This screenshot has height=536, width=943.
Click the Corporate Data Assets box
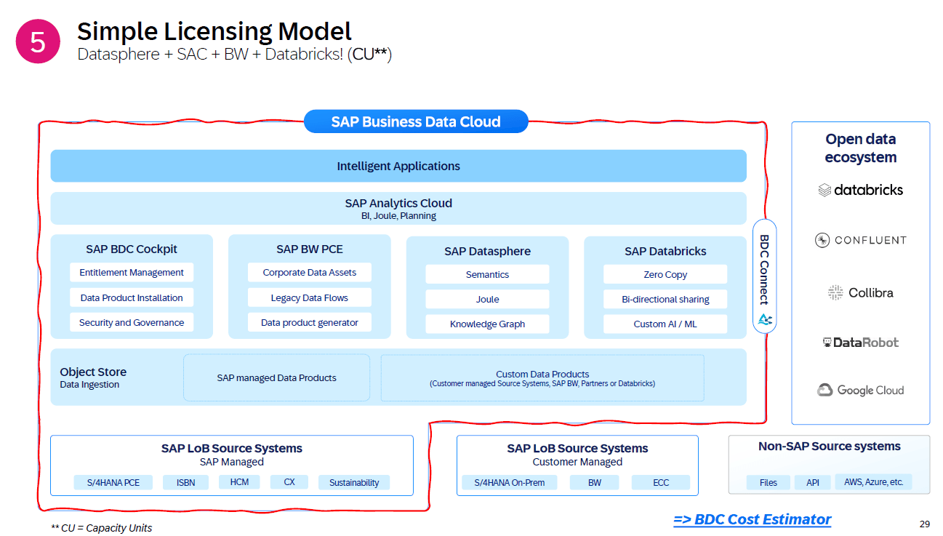click(310, 273)
